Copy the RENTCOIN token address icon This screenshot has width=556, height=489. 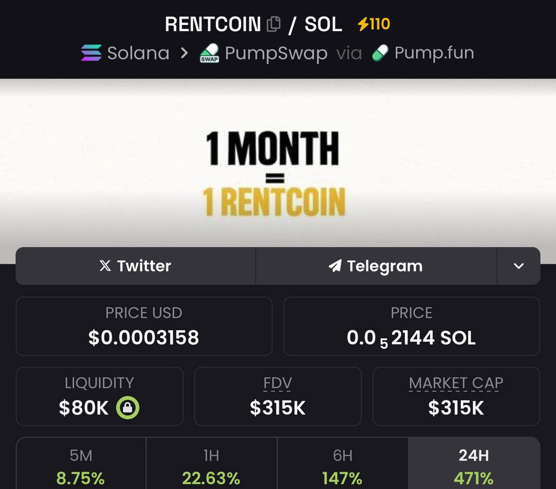pyautogui.click(x=273, y=24)
